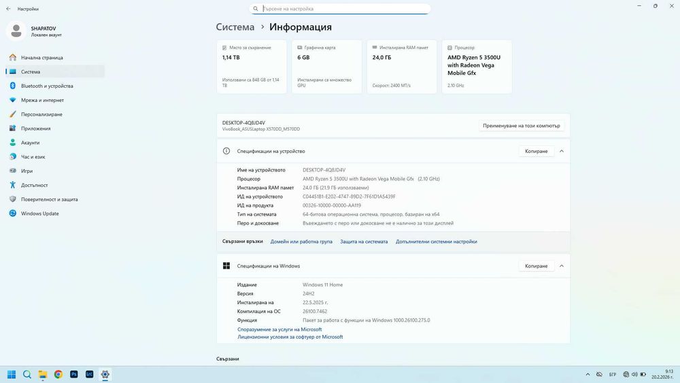Copy the Спецификации на Windows details
The width and height of the screenshot is (680, 383).
pyautogui.click(x=536, y=266)
